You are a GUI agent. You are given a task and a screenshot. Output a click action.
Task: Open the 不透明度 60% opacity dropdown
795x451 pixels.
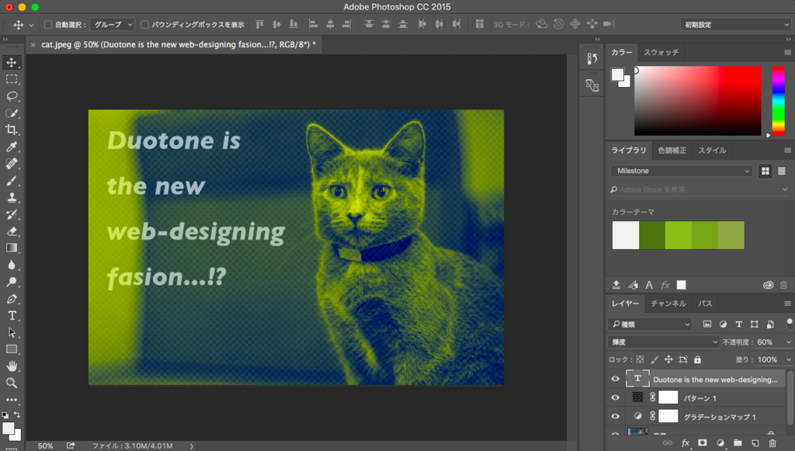(x=788, y=342)
